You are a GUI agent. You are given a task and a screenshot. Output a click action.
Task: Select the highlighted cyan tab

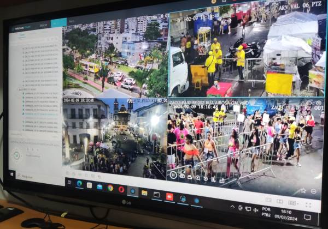(59, 22)
